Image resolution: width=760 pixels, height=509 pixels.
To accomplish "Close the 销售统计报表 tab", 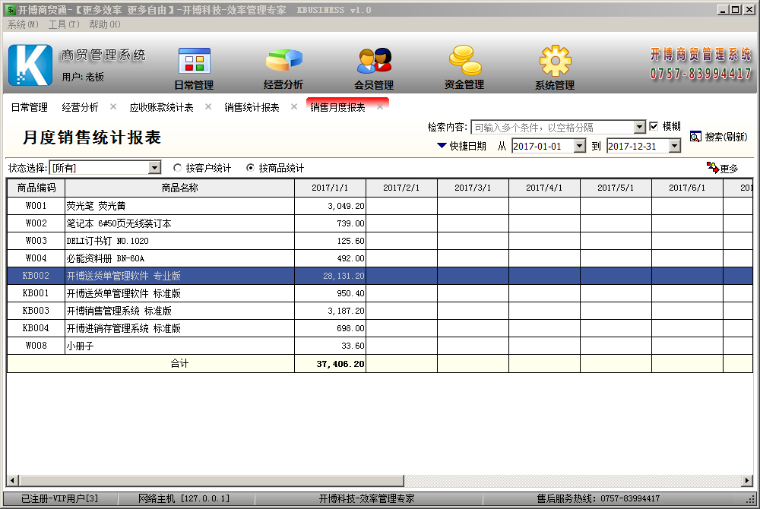I will tap(294, 106).
